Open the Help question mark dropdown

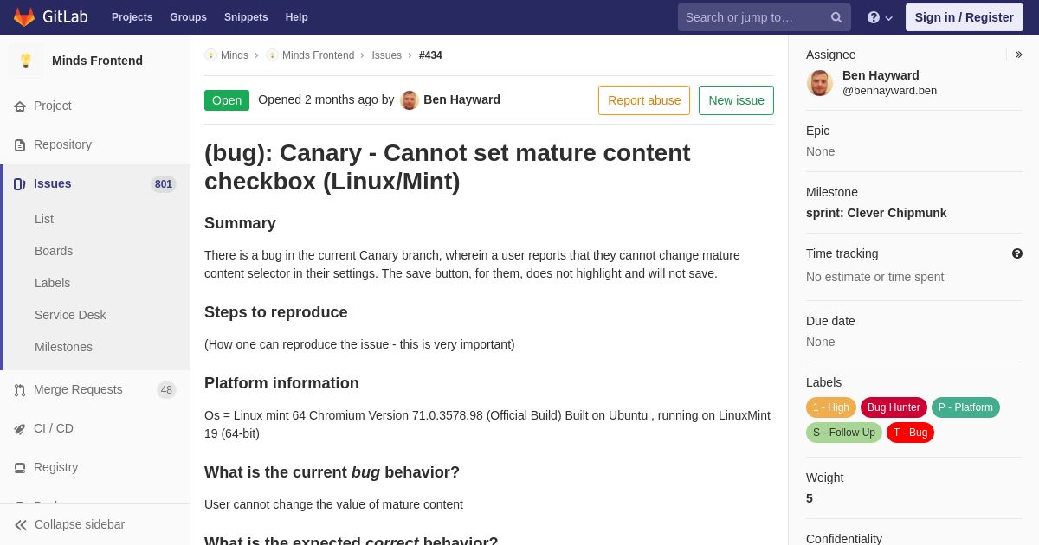(x=880, y=17)
